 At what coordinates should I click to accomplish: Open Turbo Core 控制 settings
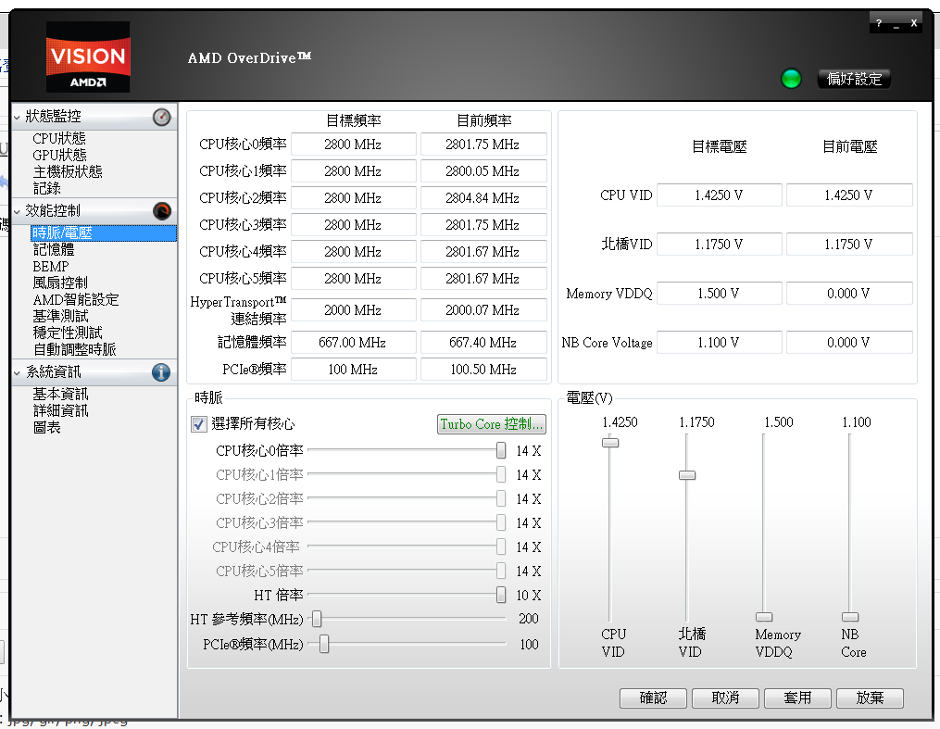click(492, 424)
